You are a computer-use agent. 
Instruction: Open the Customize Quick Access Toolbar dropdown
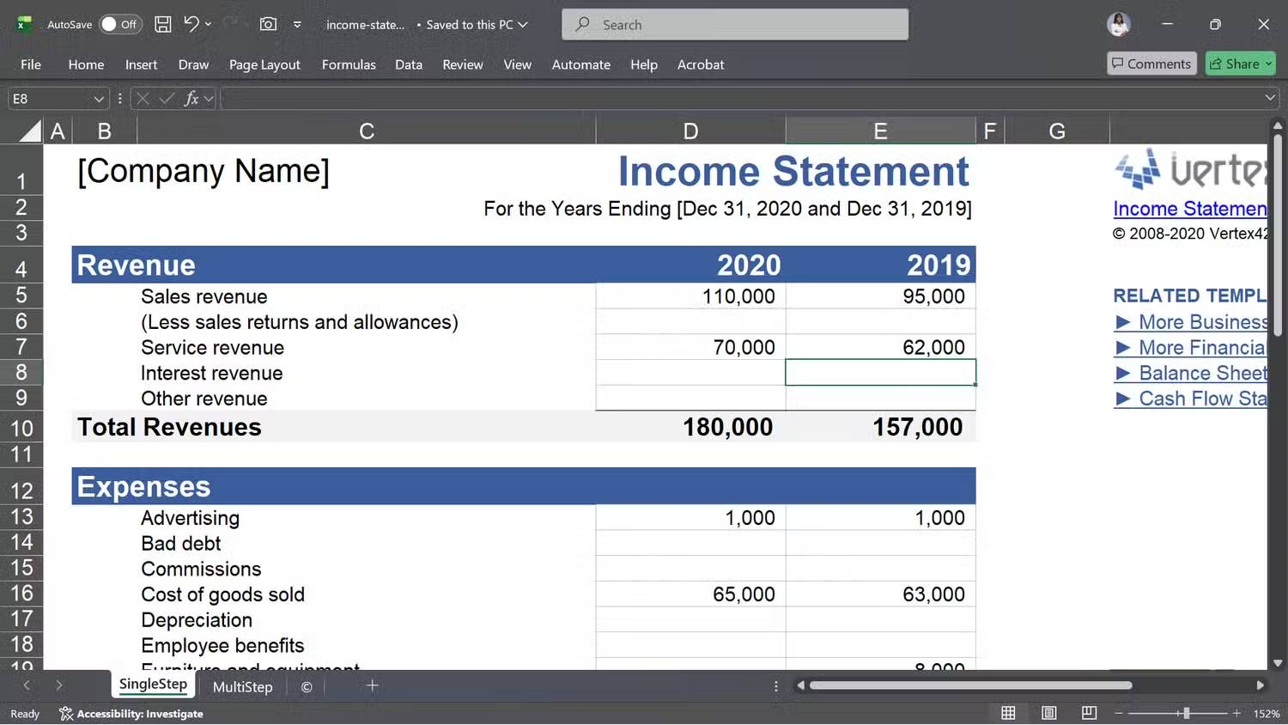click(x=296, y=25)
